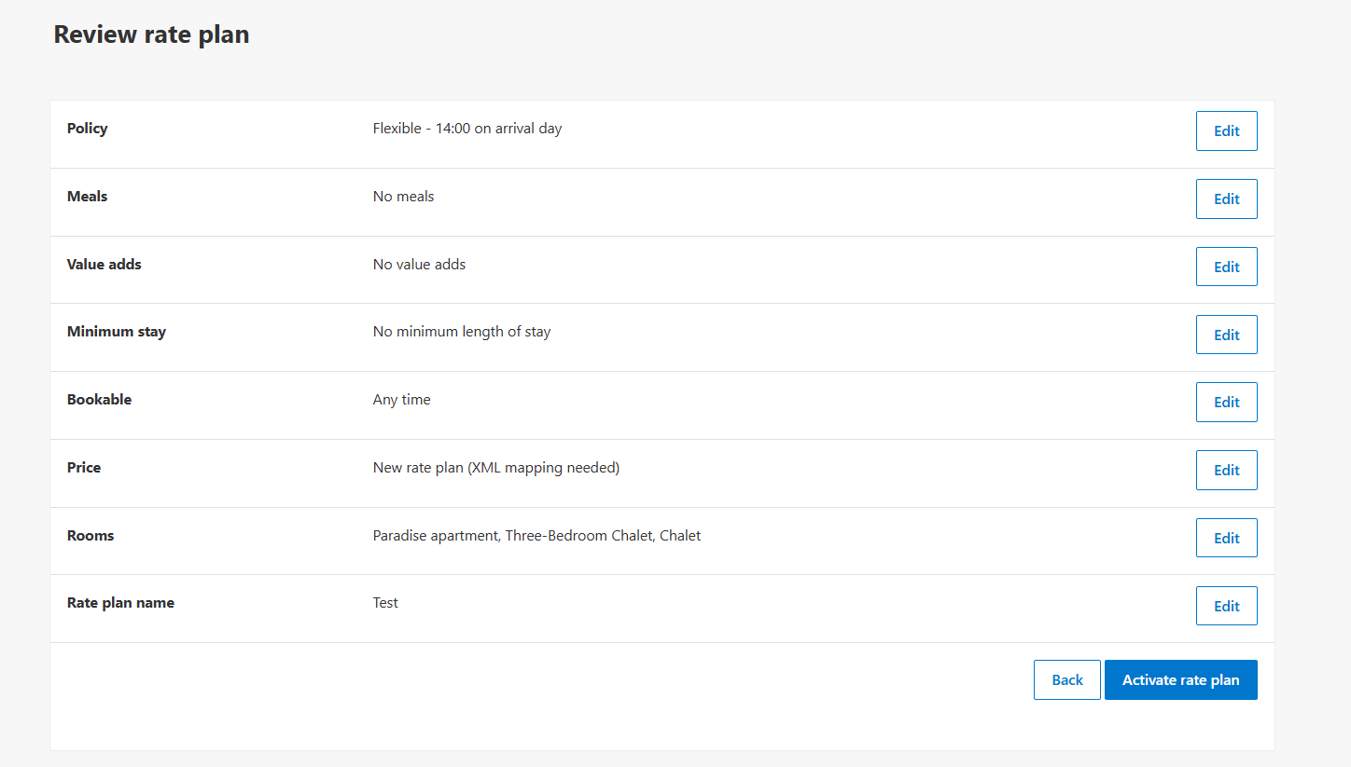Click 'No minimum length of stay' text
Viewport: 1351px width, 767px height.
461,332
